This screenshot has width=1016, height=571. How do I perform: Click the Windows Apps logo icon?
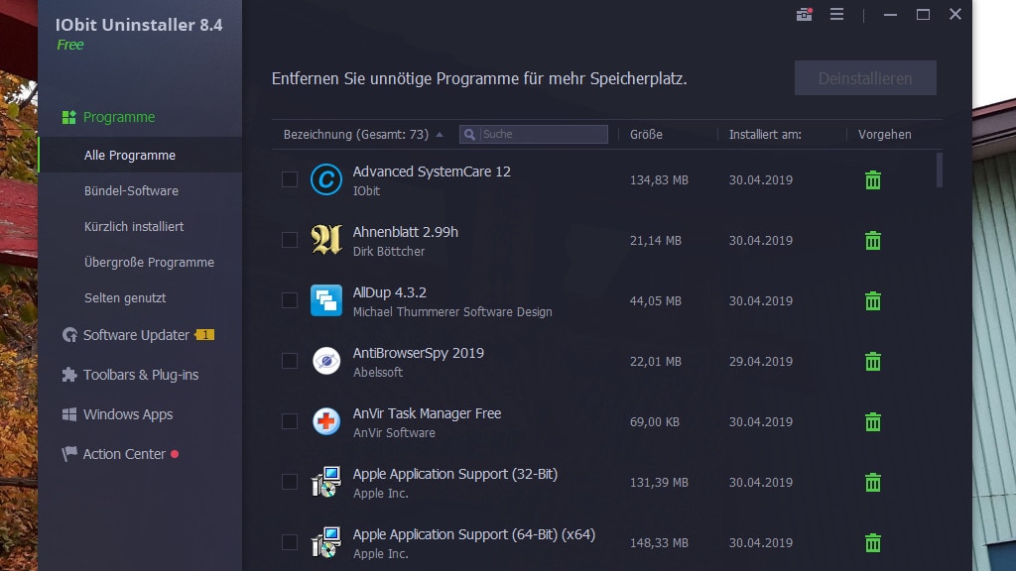[x=69, y=414]
